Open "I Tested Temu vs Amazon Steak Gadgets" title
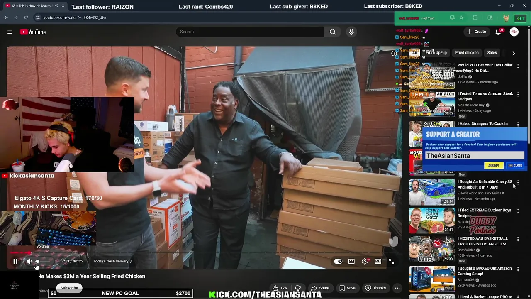 tap(485, 96)
